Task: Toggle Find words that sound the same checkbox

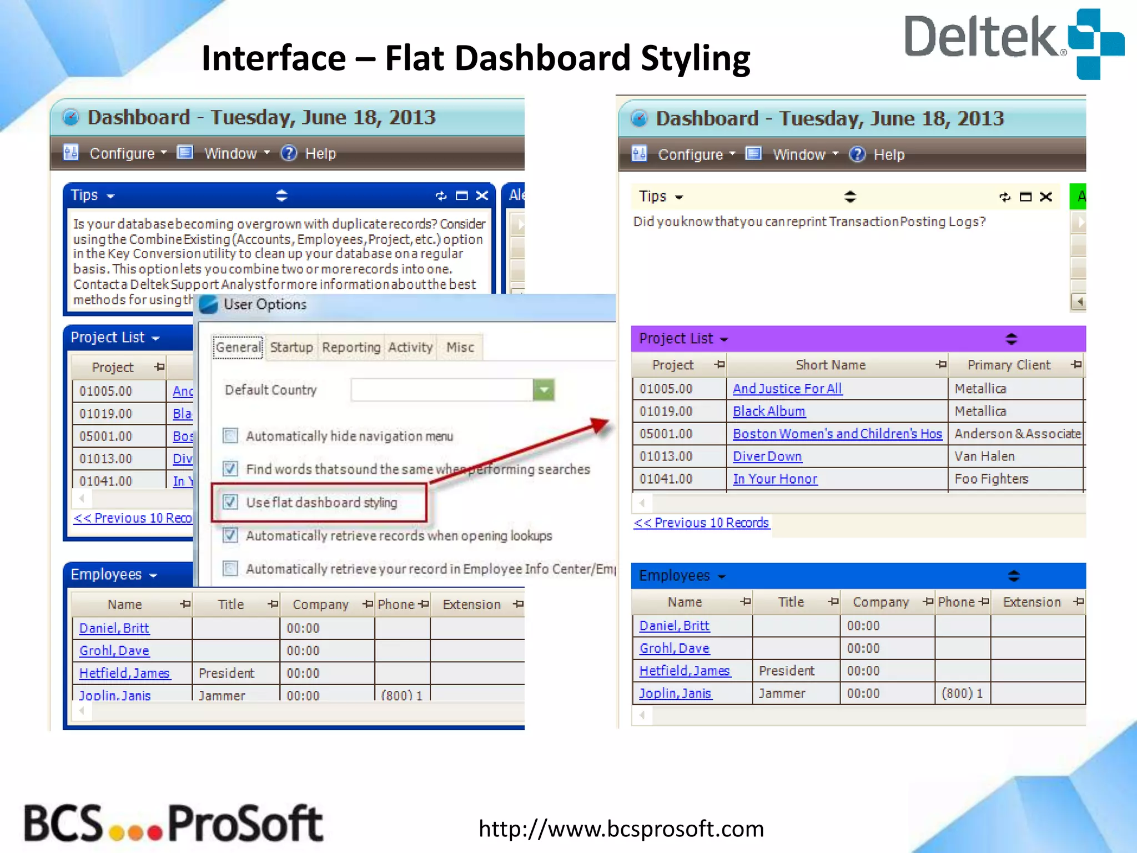Action: pyautogui.click(x=230, y=469)
